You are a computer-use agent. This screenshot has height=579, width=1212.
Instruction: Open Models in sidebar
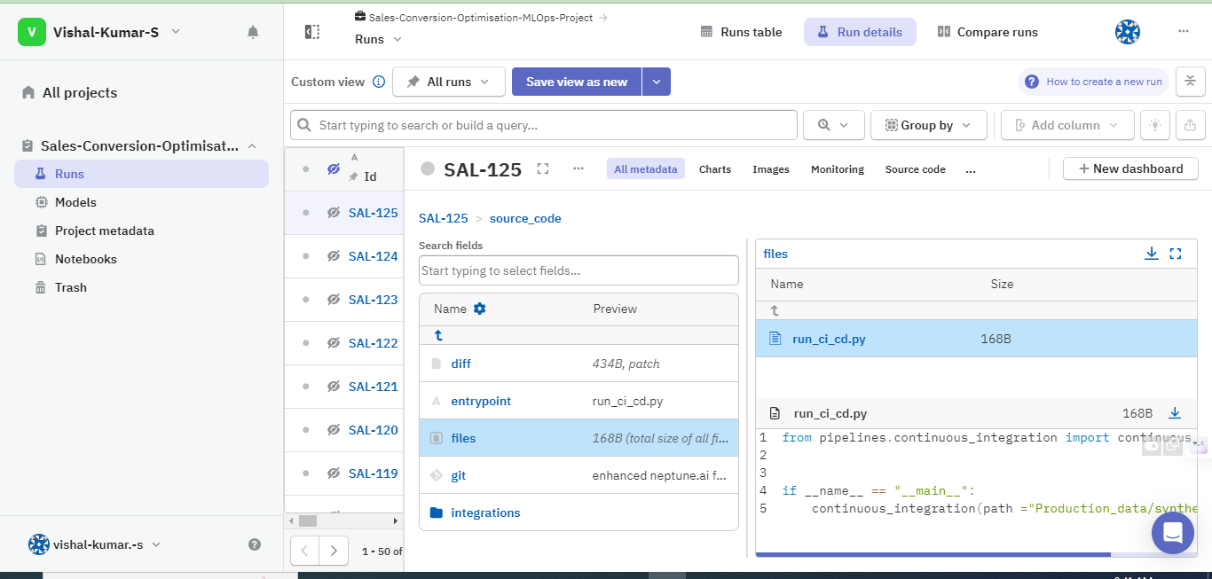pos(75,202)
